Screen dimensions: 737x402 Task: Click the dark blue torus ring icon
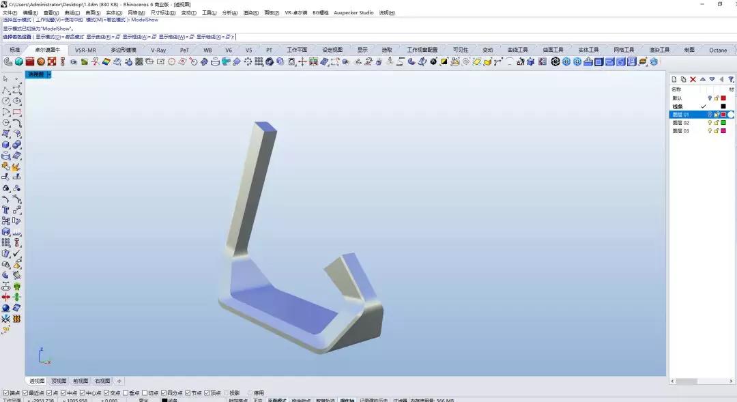point(270,61)
